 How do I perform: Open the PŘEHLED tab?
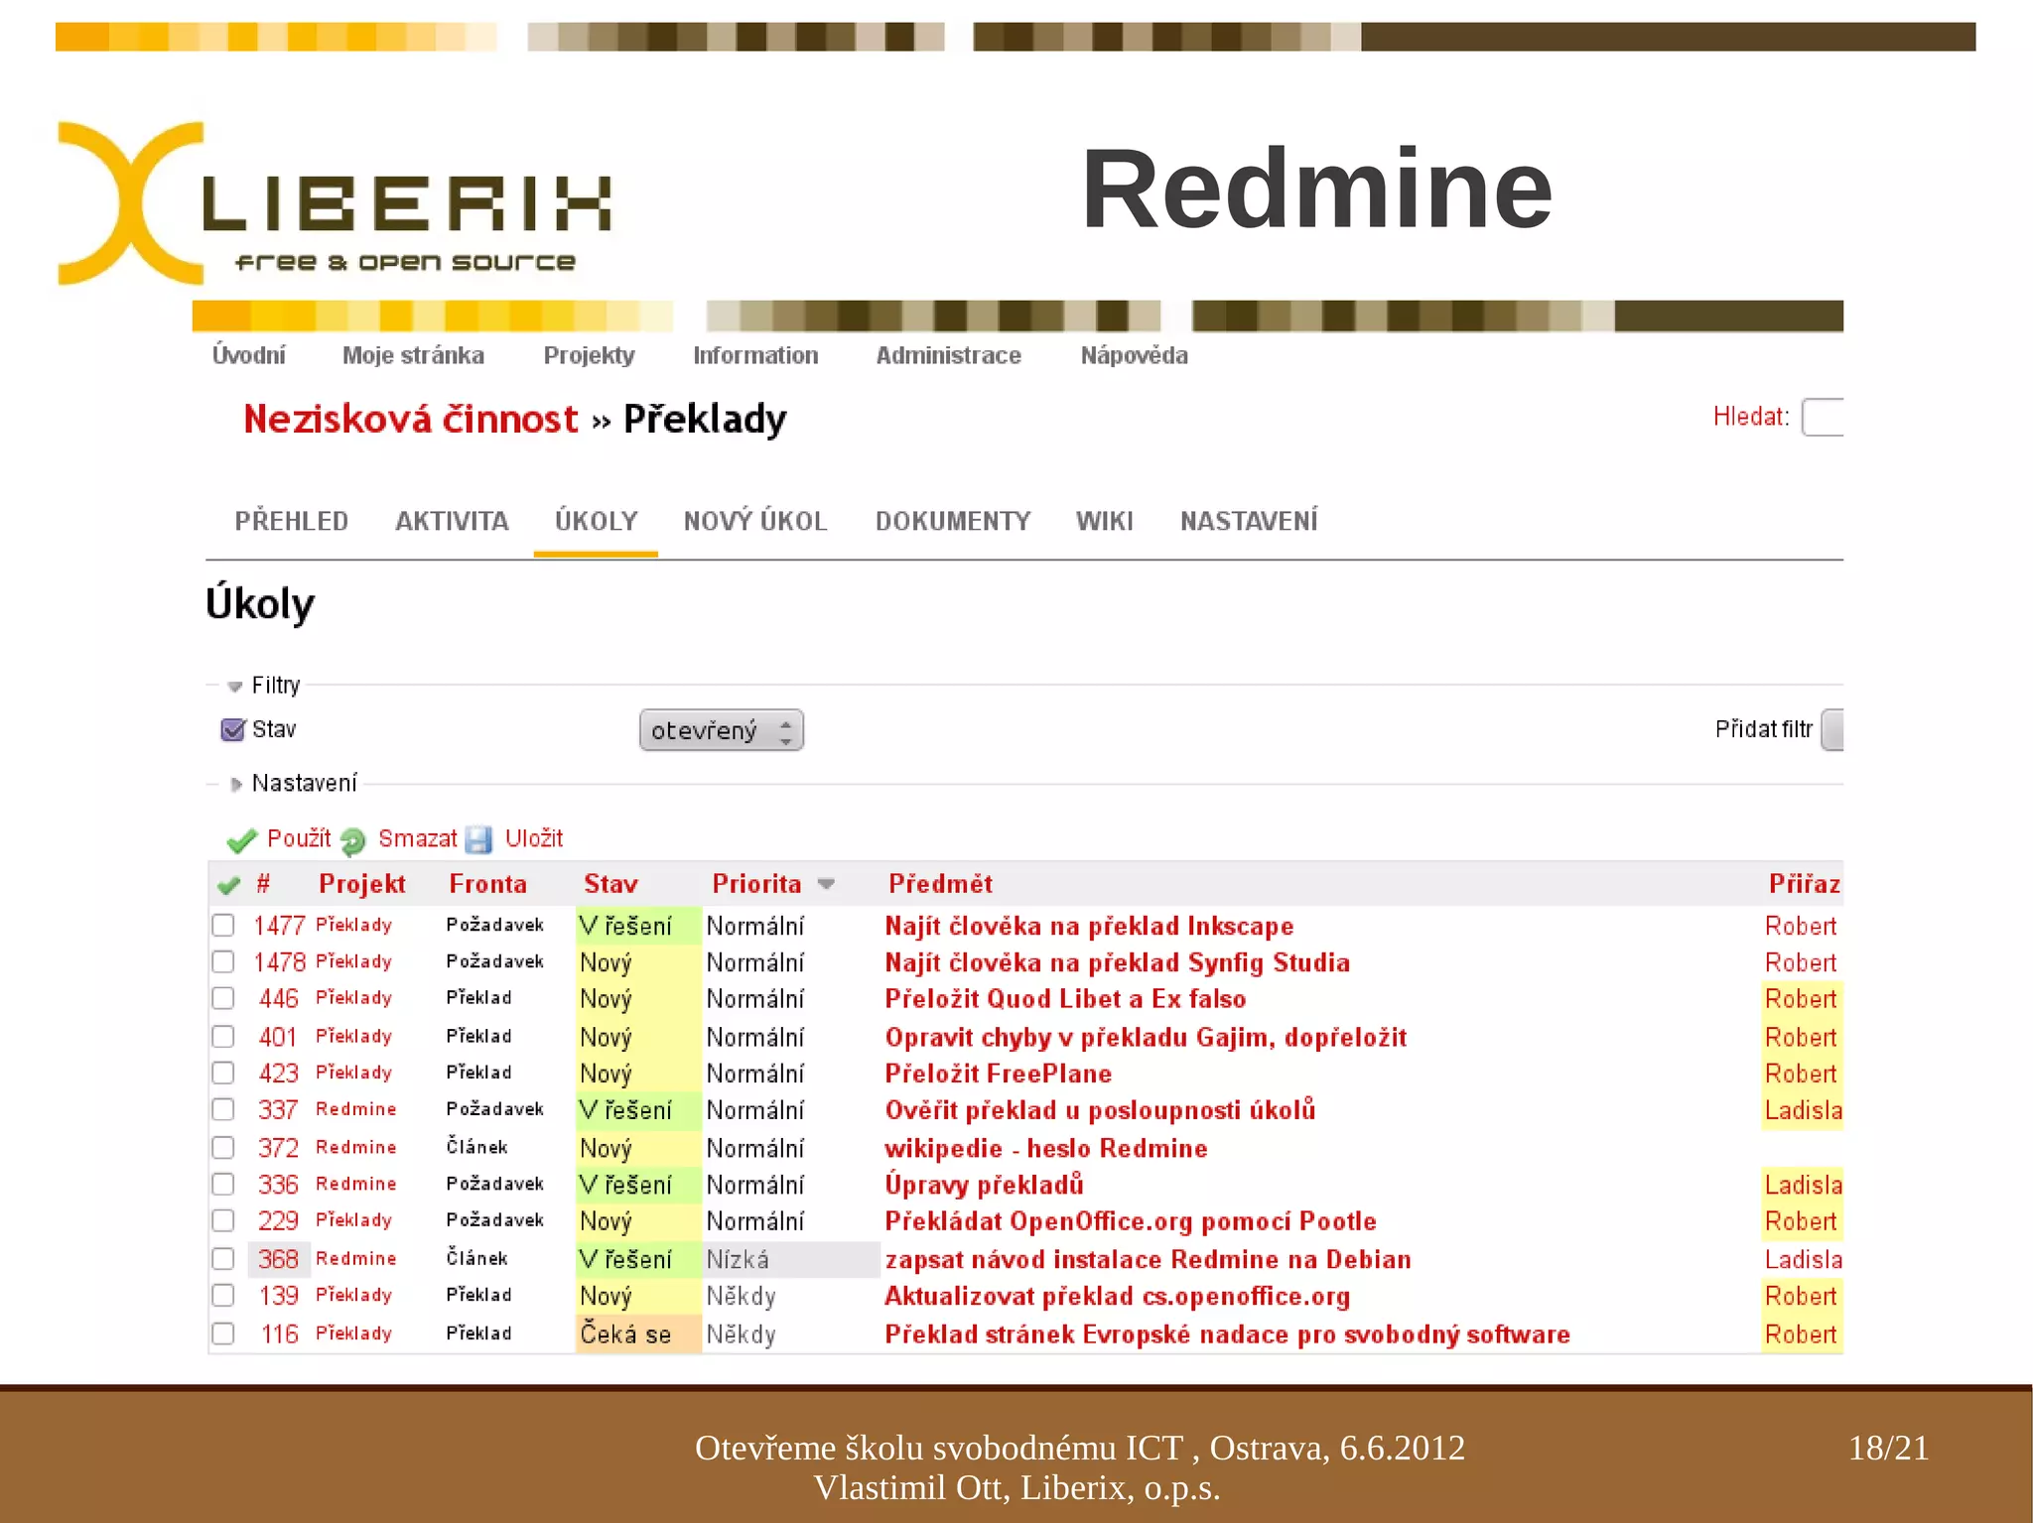(292, 521)
